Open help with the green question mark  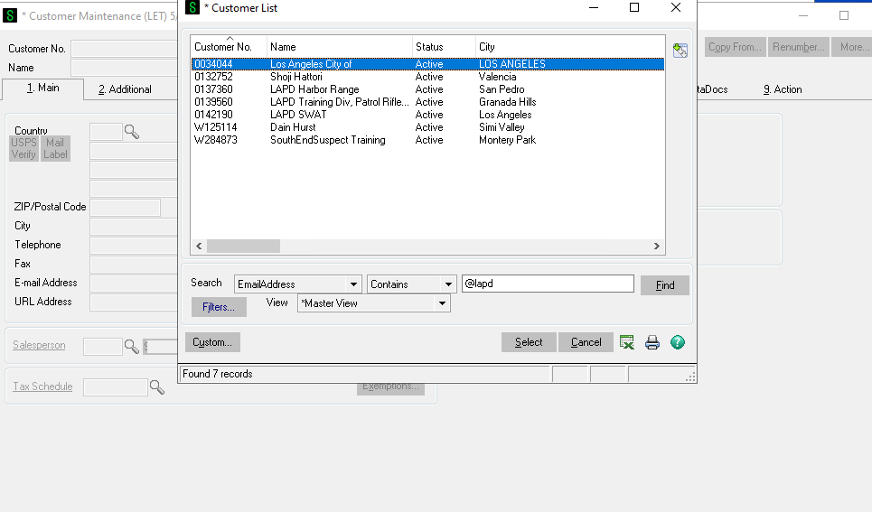click(678, 342)
